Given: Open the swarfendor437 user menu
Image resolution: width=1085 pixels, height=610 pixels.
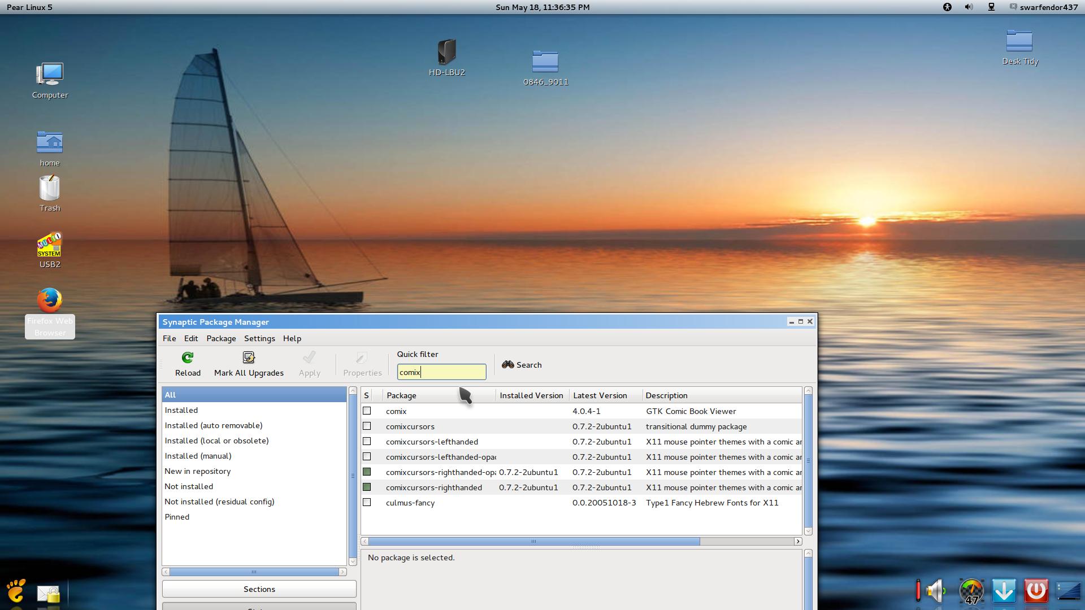Looking at the screenshot, I should click(1043, 7).
